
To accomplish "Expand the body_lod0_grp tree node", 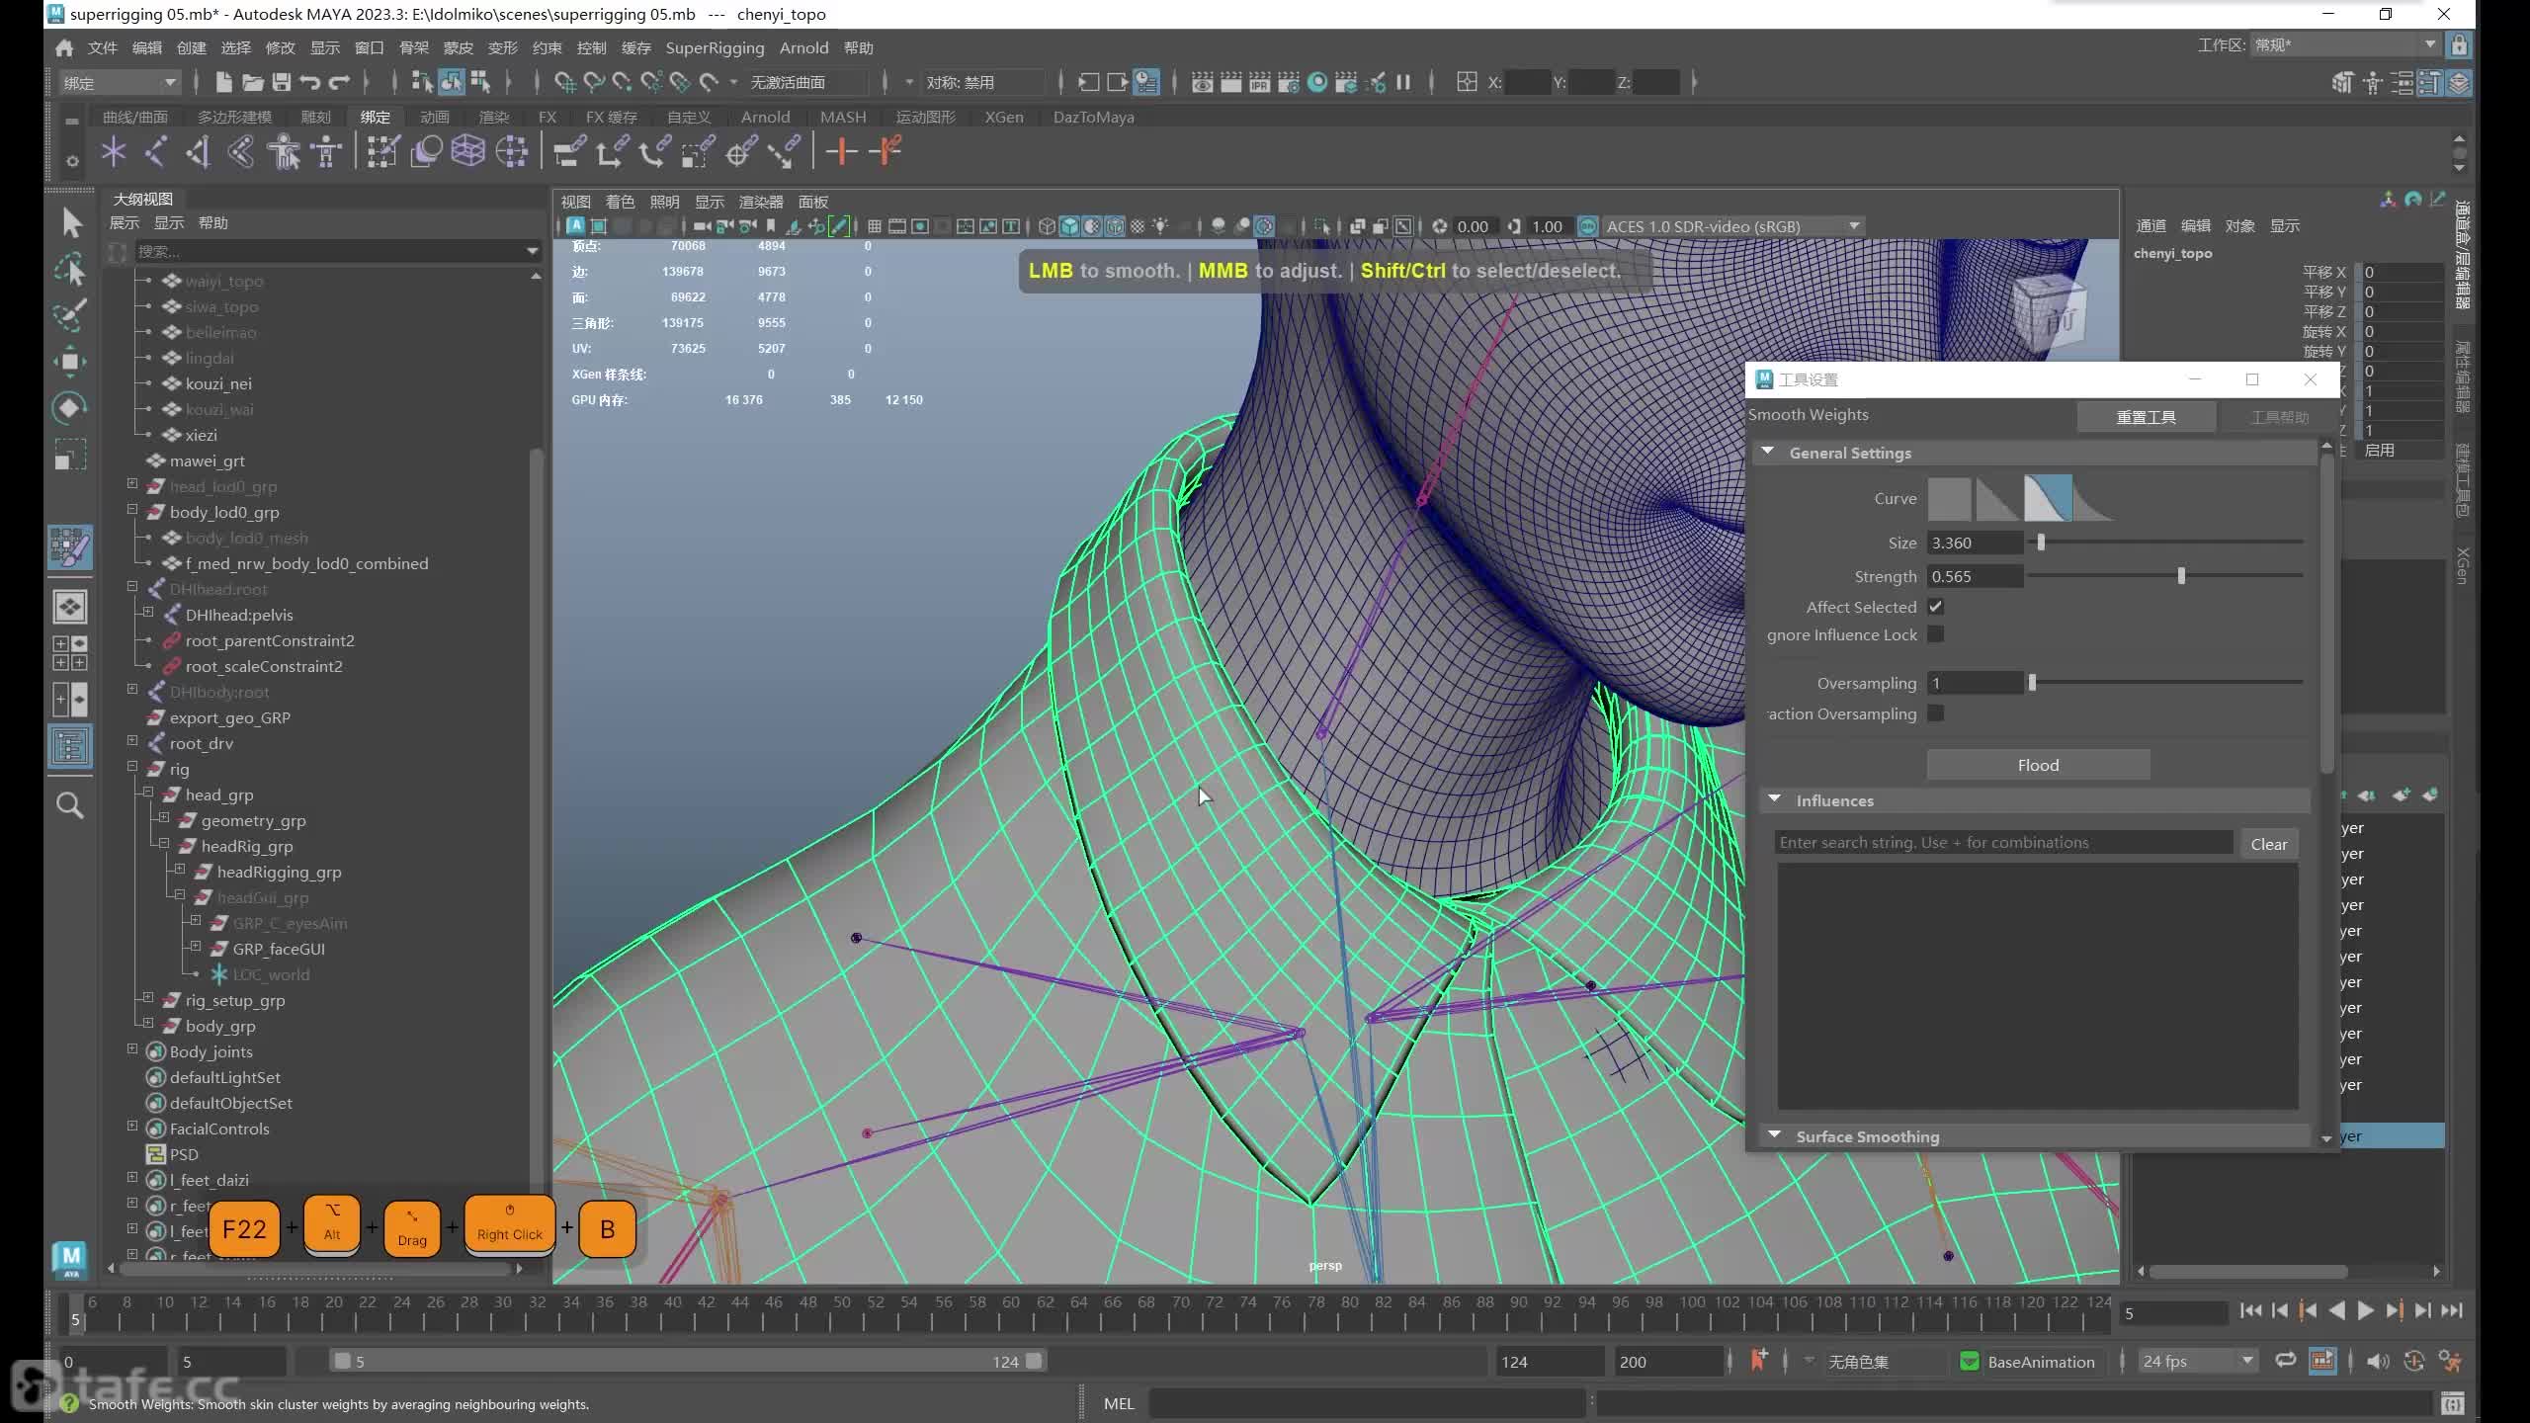I will coord(132,510).
